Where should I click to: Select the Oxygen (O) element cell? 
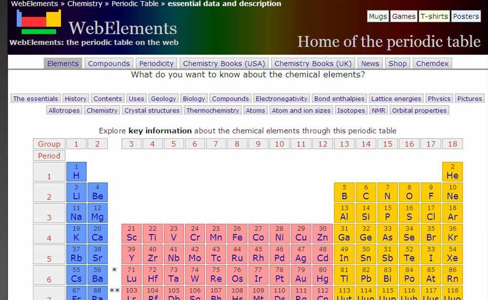pyautogui.click(x=409, y=192)
